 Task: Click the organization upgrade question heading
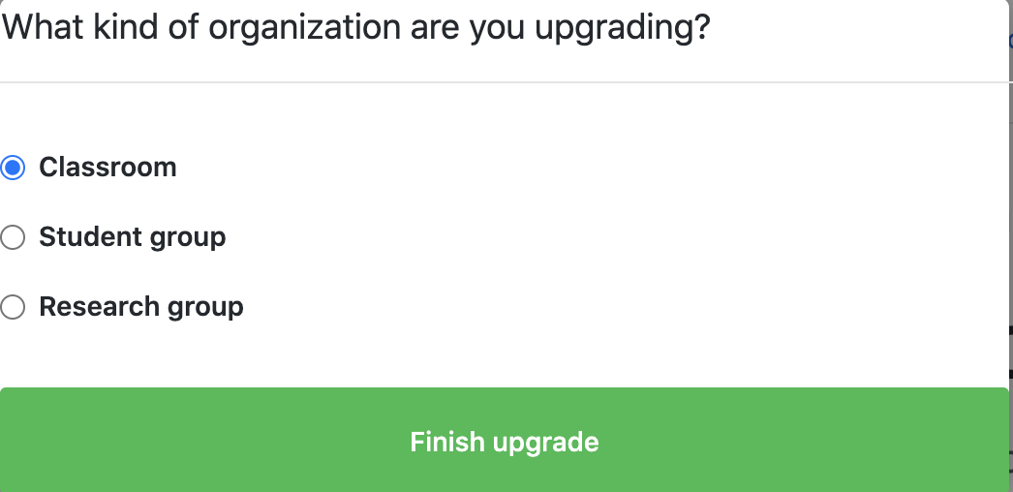tap(355, 28)
